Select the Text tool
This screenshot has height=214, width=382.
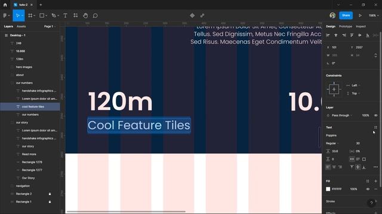coord(65,15)
